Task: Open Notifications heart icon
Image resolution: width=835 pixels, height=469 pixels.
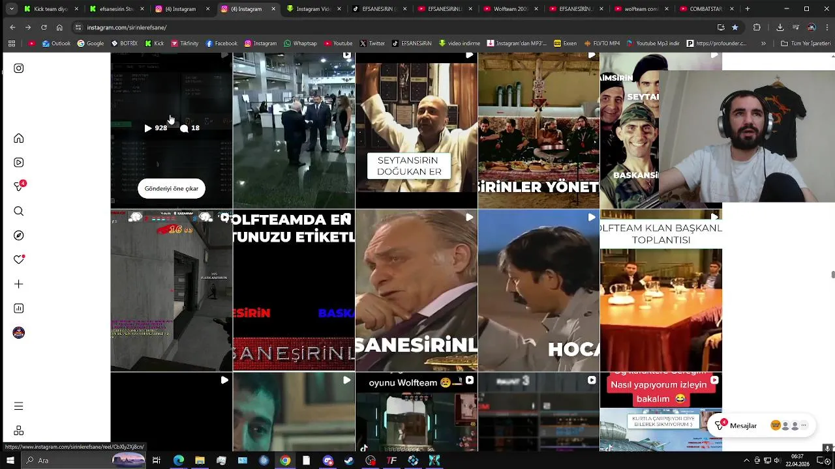Action: tap(19, 259)
